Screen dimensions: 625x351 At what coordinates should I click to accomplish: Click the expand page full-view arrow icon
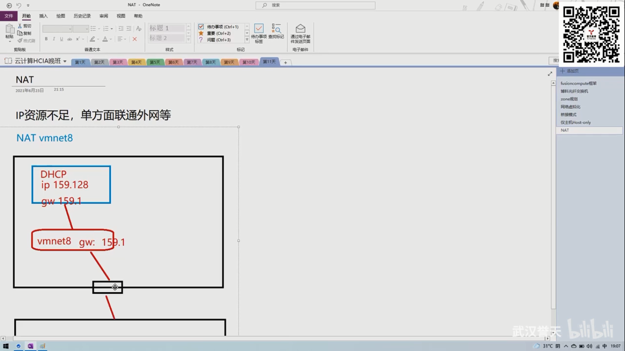point(550,74)
